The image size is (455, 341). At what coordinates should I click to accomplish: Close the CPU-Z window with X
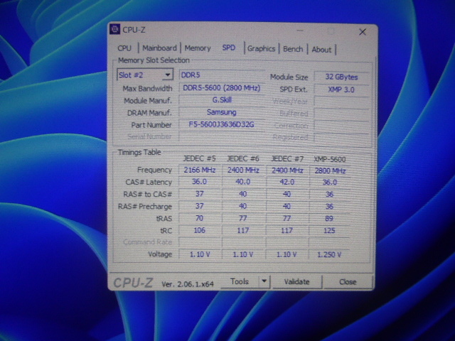[363, 32]
